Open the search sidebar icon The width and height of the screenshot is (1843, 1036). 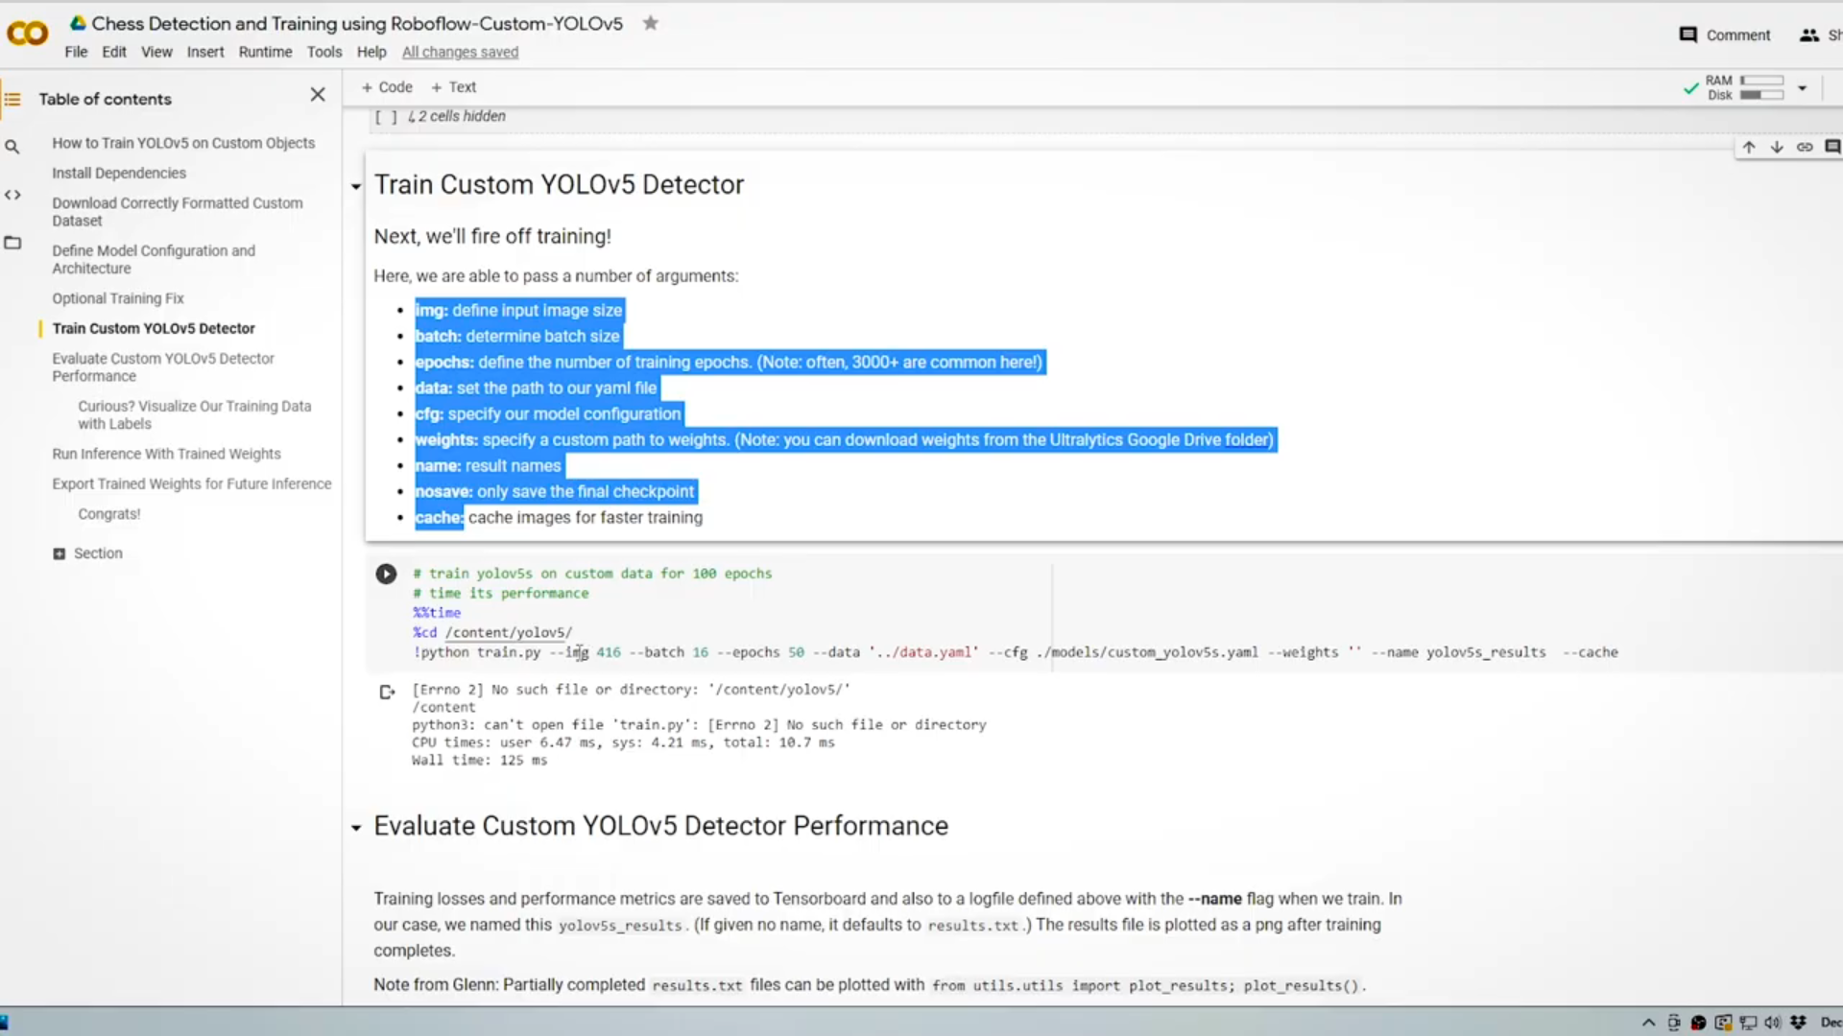click(12, 147)
